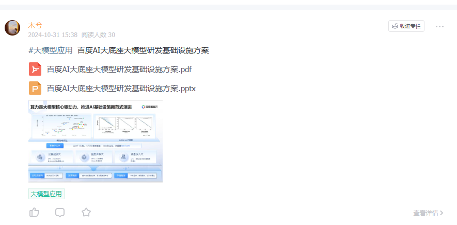Open 百度AI大底座大模型研发基础设施方案.pdf file
The height and width of the screenshot is (225, 457).
pos(119,70)
